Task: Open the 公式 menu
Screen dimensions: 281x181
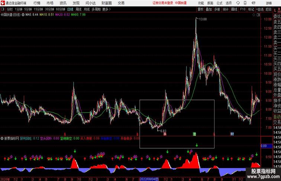Action: click(x=219, y=3)
